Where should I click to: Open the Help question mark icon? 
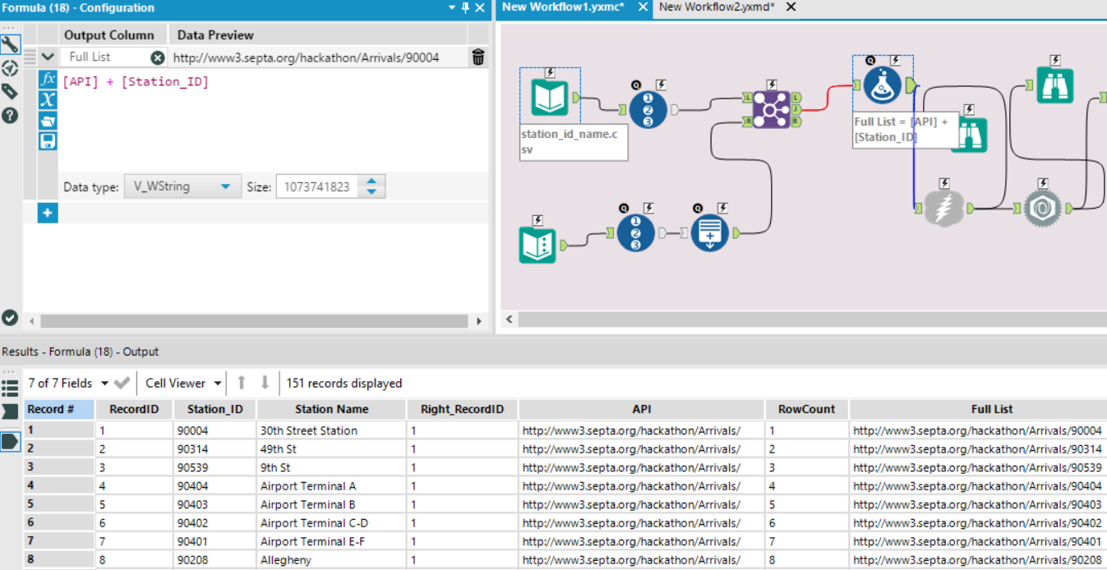tap(10, 115)
